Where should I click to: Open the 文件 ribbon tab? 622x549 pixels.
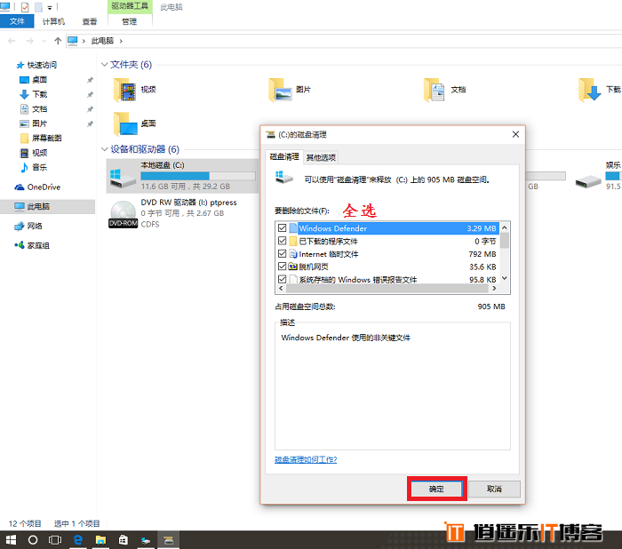(17, 21)
